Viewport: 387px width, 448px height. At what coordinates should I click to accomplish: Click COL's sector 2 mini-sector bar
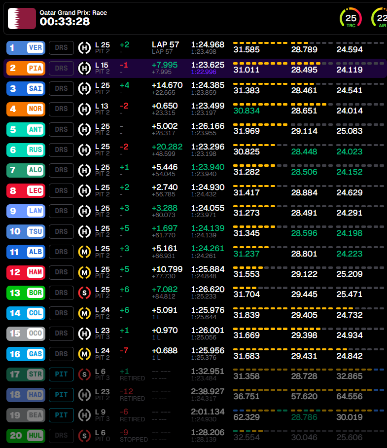pyautogui.click(x=312, y=308)
